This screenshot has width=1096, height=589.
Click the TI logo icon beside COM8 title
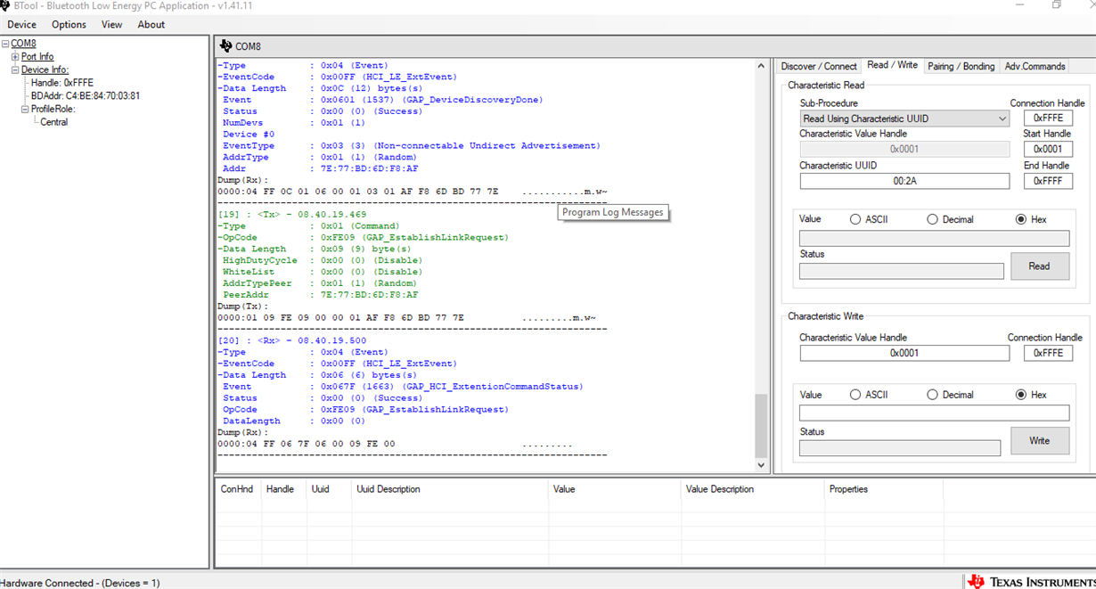225,46
